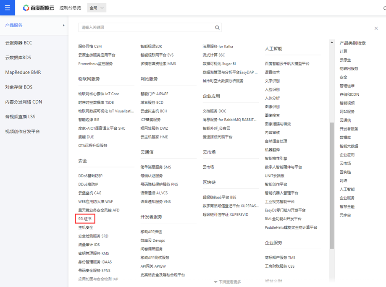Open the 全局 region dropdown

coord(97,8)
